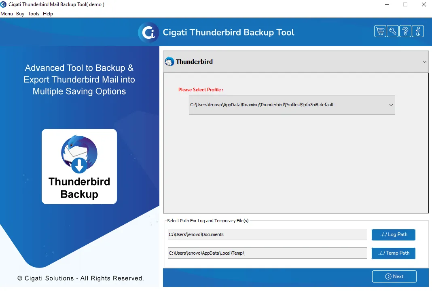This screenshot has width=432, height=291.
Task: Open the profile path dropdown
Action: (292, 105)
